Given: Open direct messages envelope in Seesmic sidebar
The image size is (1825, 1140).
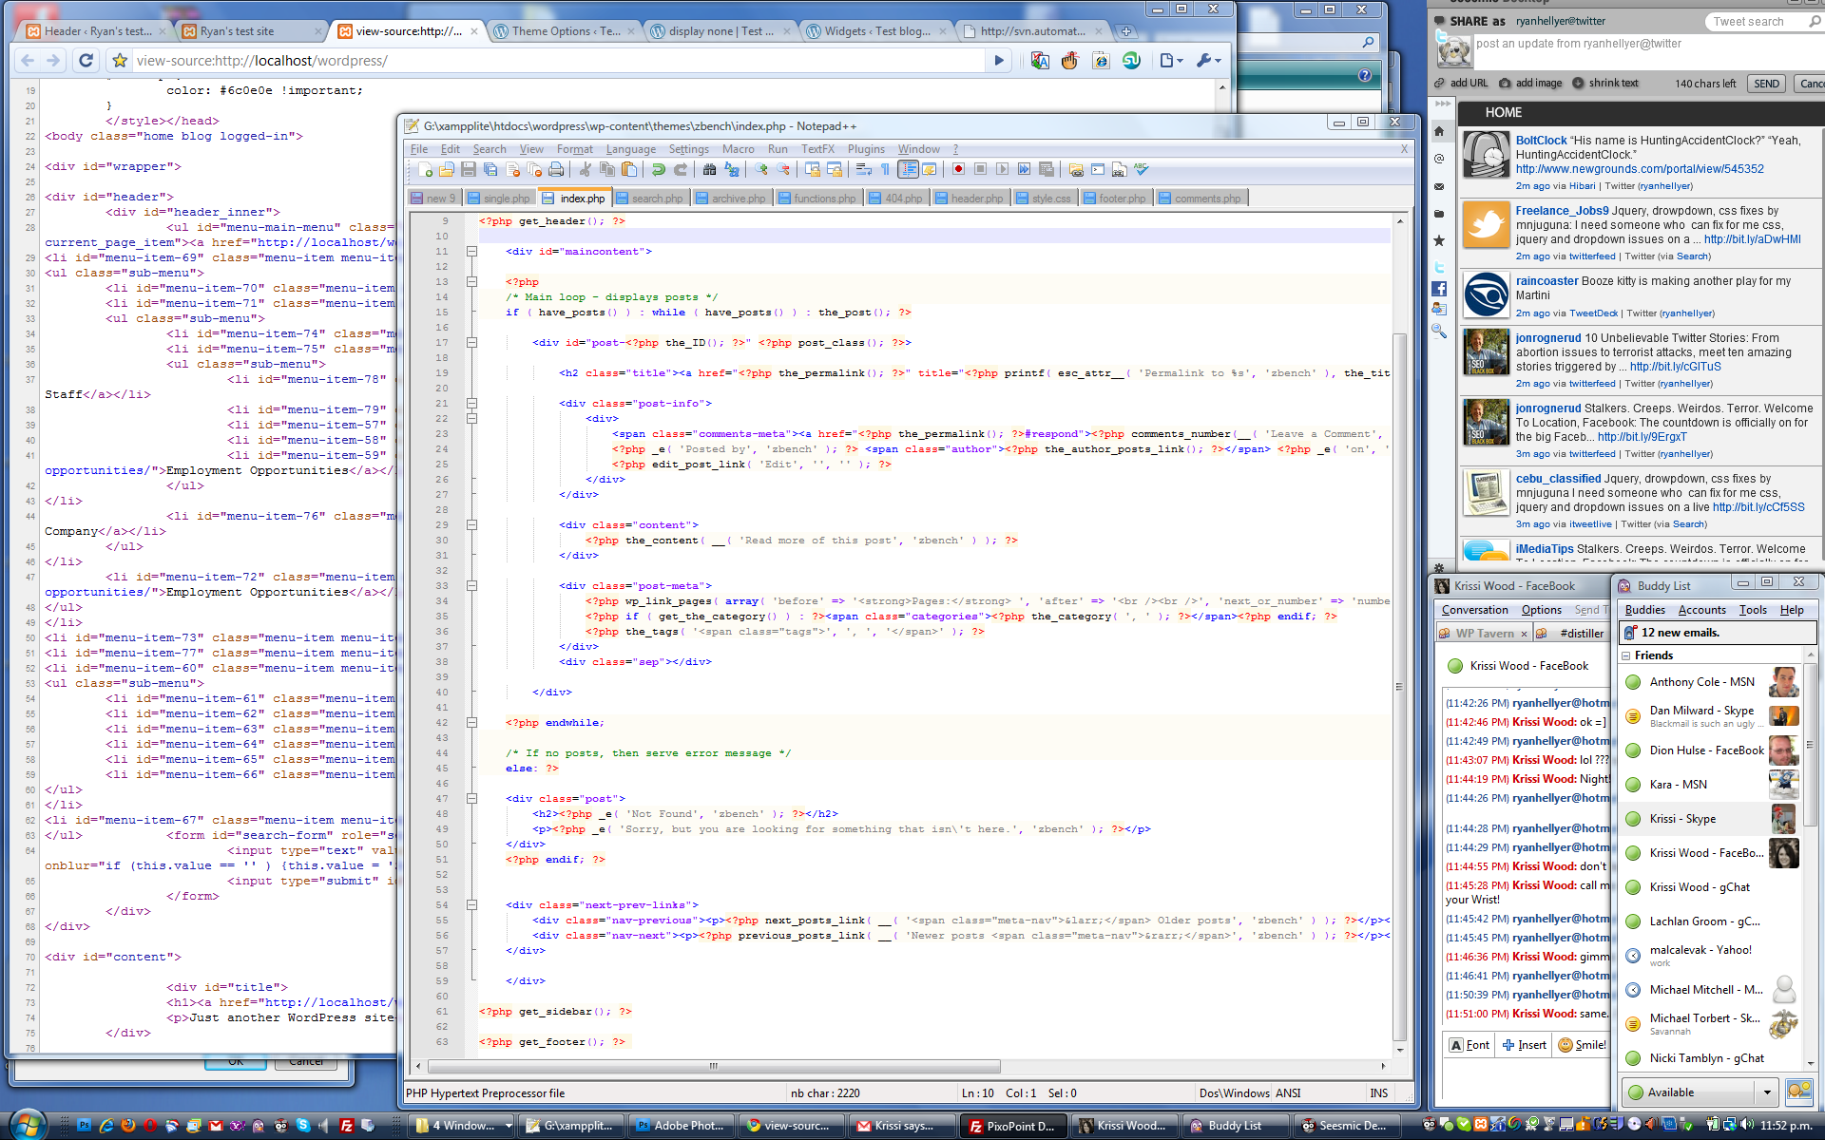Looking at the screenshot, I should 1439,186.
